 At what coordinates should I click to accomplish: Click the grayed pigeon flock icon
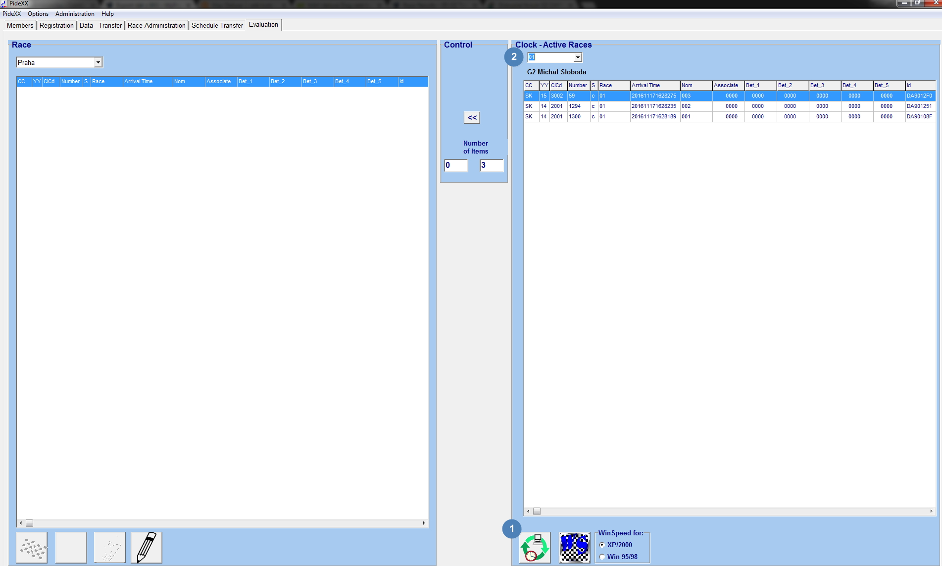pos(32,547)
